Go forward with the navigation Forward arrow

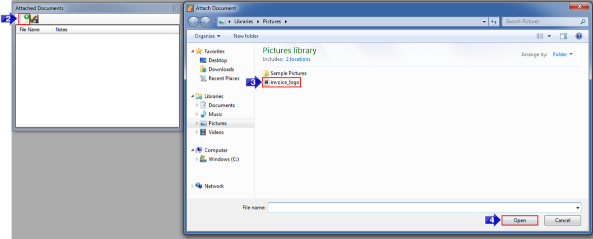[x=205, y=22]
